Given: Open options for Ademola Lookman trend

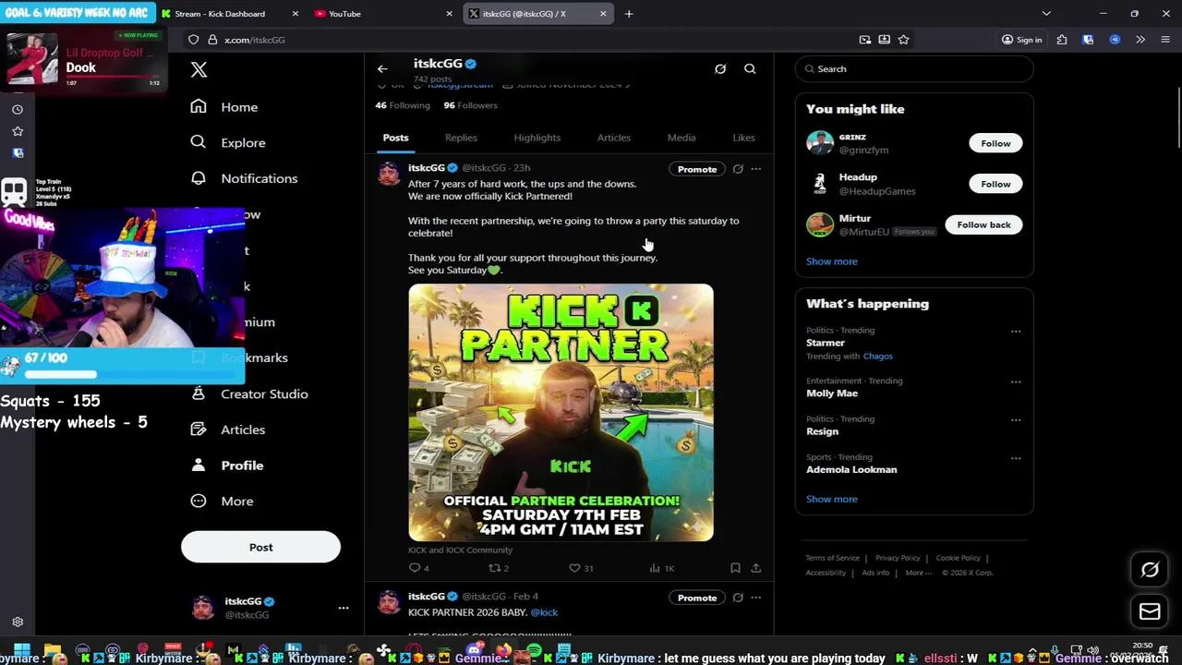Looking at the screenshot, I should [1016, 458].
